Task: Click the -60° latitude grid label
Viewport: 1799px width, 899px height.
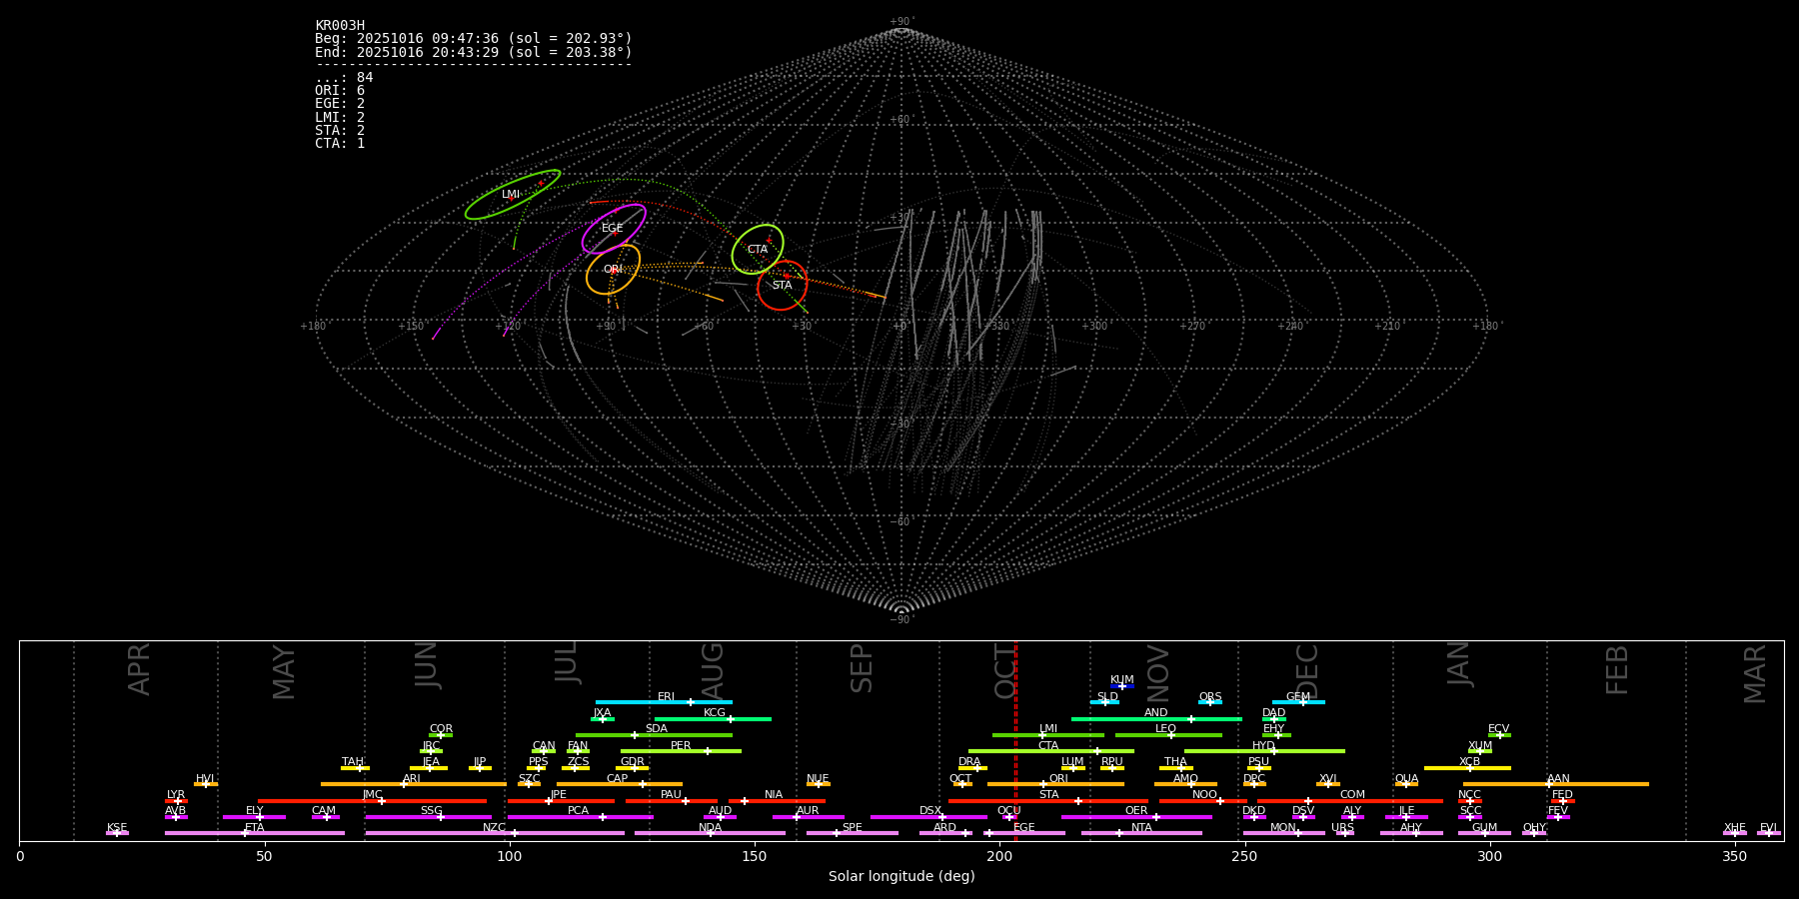Action: click(901, 522)
